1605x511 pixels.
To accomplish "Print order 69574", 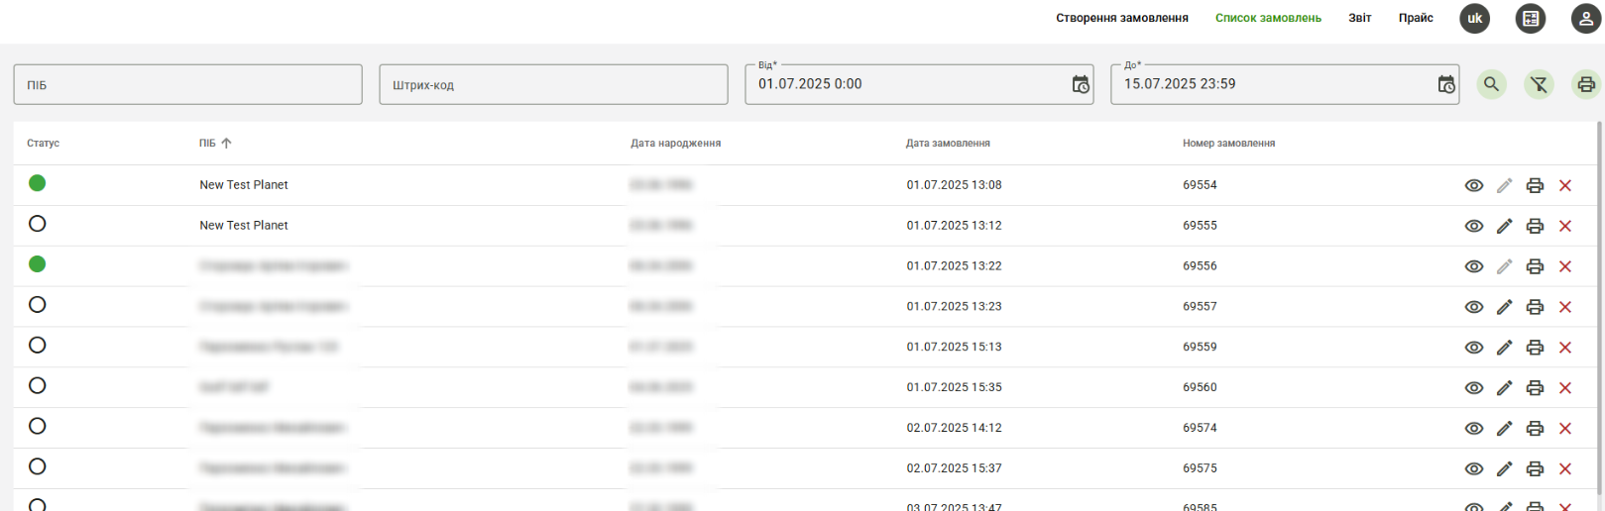I will pyautogui.click(x=1535, y=429).
